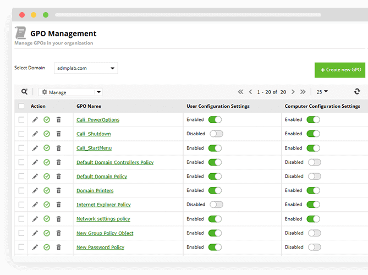Delete the Network settings policy GPO
This screenshot has width=368, height=275.
click(x=59, y=219)
